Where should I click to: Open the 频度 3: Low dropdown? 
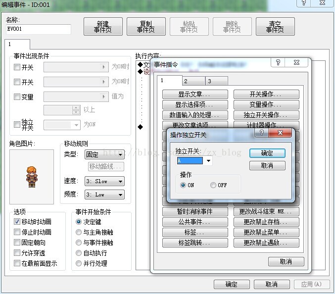104,195
